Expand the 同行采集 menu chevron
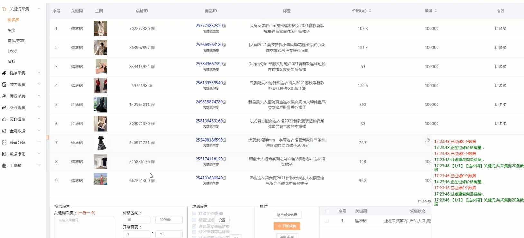 point(39,96)
